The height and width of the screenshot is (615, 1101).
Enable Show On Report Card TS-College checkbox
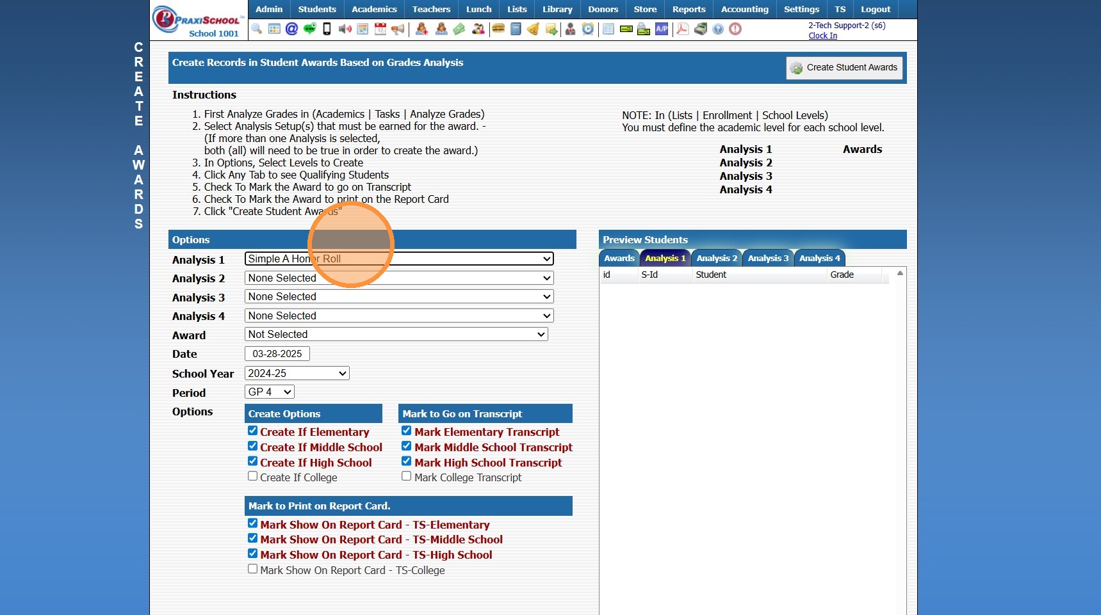tap(252, 569)
